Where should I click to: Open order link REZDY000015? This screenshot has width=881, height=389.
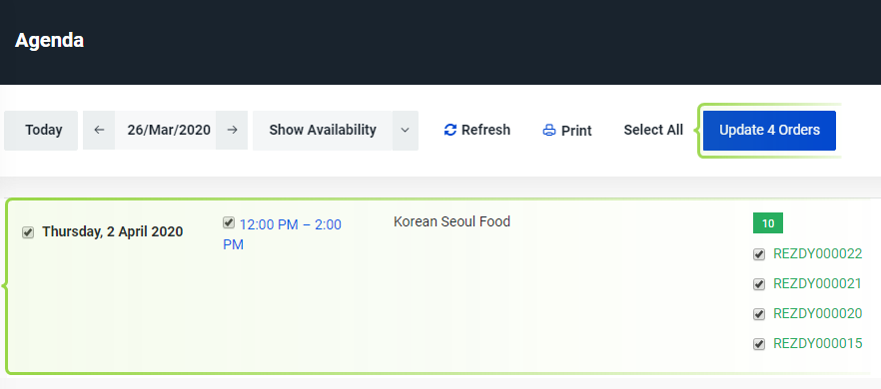[817, 343]
